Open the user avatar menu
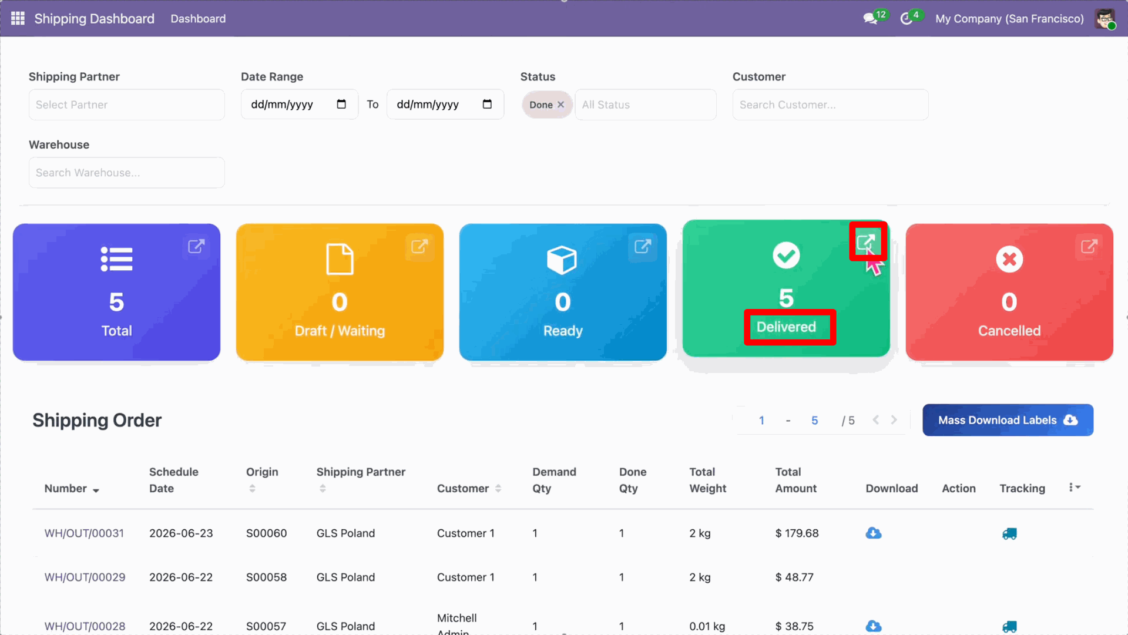The width and height of the screenshot is (1128, 635). click(1105, 18)
